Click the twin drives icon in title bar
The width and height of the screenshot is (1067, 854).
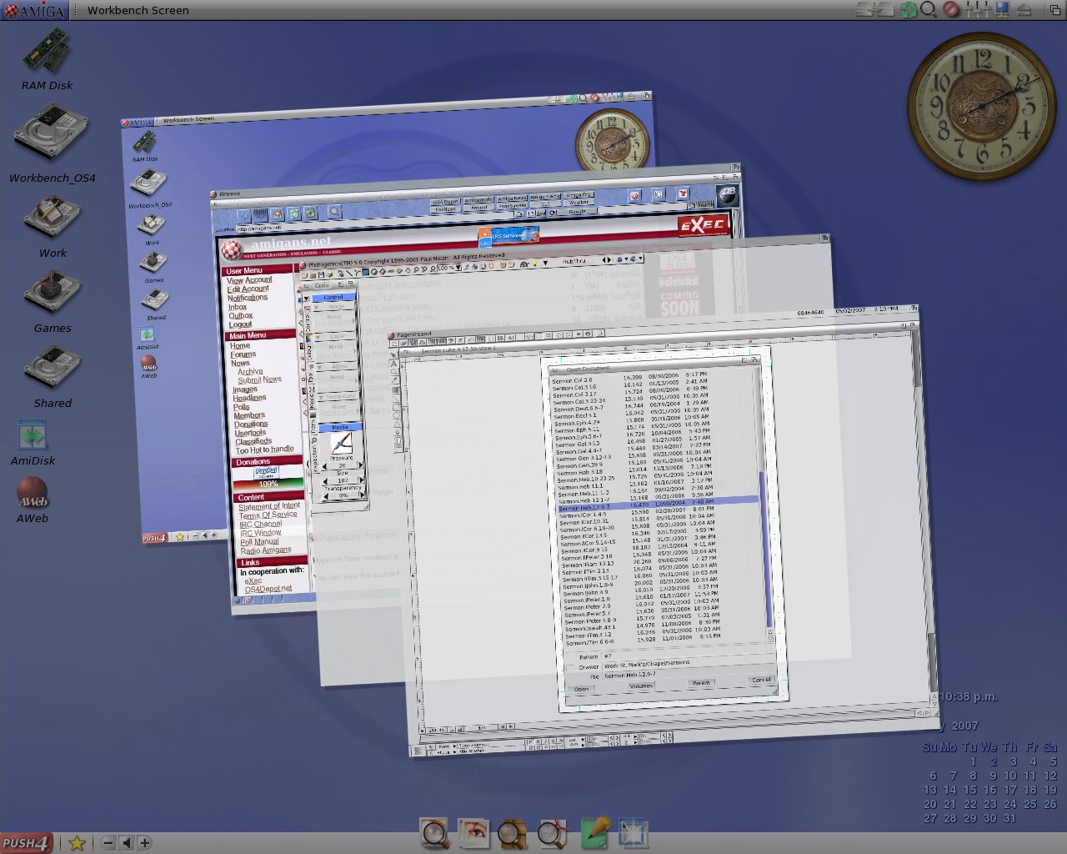point(875,10)
